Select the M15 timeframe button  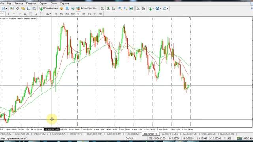click(67, 14)
